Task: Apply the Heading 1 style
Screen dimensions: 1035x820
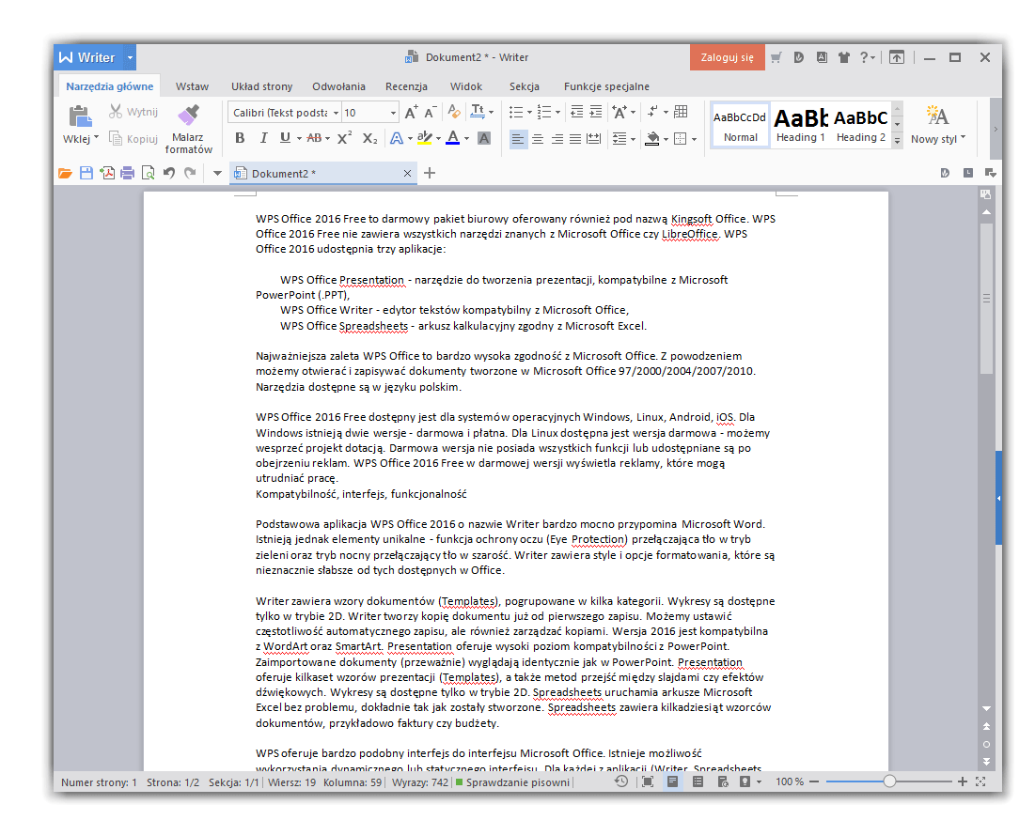Action: click(801, 125)
